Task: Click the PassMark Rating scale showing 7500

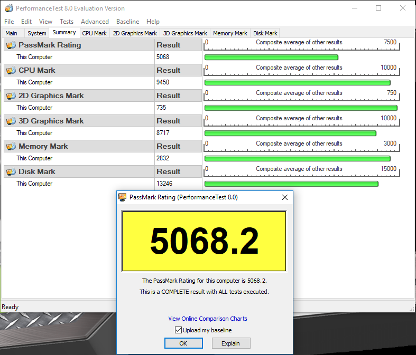Action: pos(301,45)
